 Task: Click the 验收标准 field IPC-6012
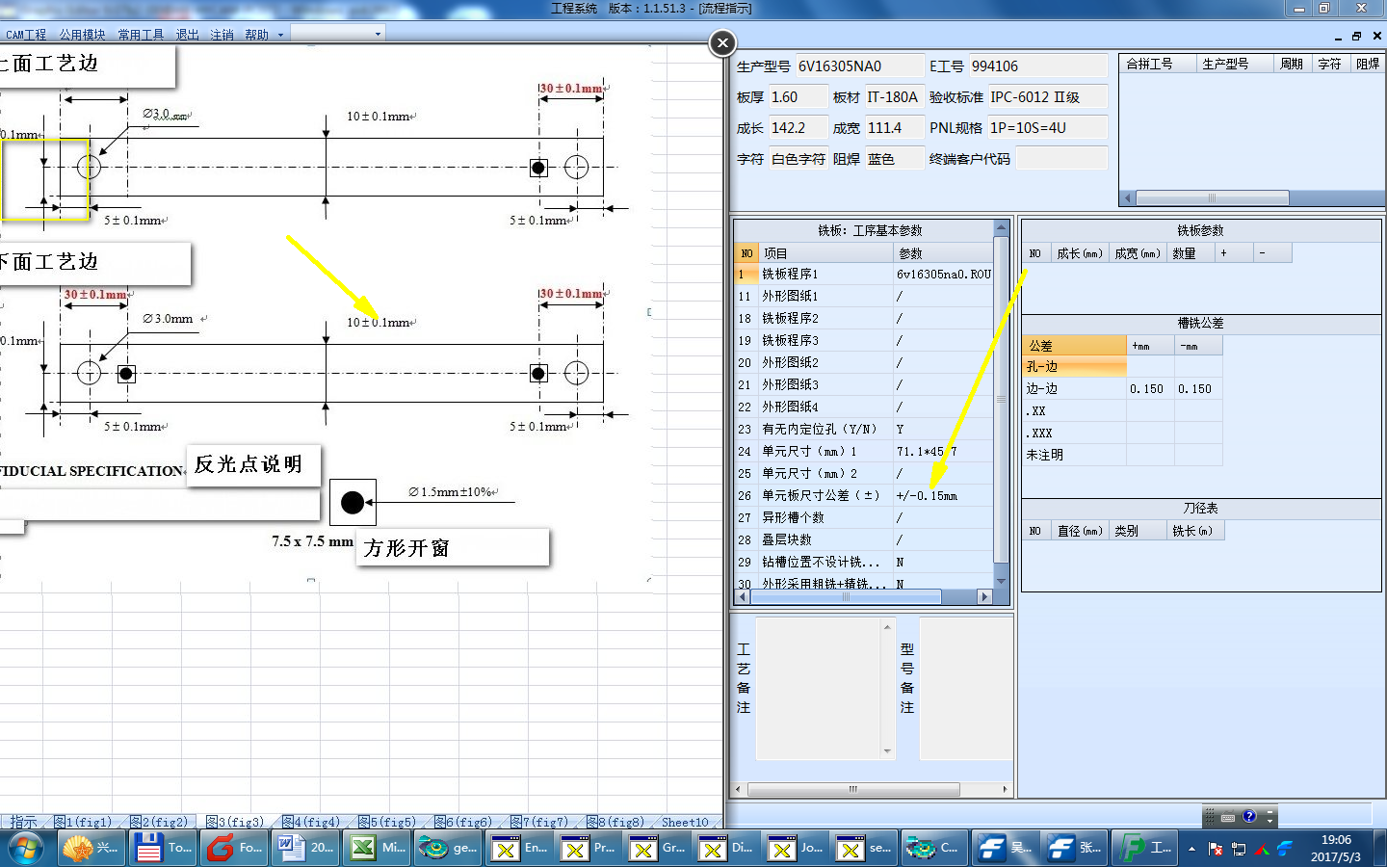[1047, 97]
